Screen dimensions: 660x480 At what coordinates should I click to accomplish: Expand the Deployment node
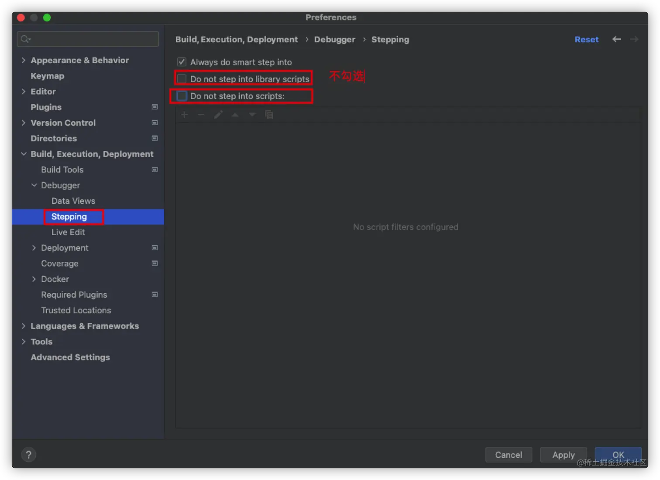34,248
